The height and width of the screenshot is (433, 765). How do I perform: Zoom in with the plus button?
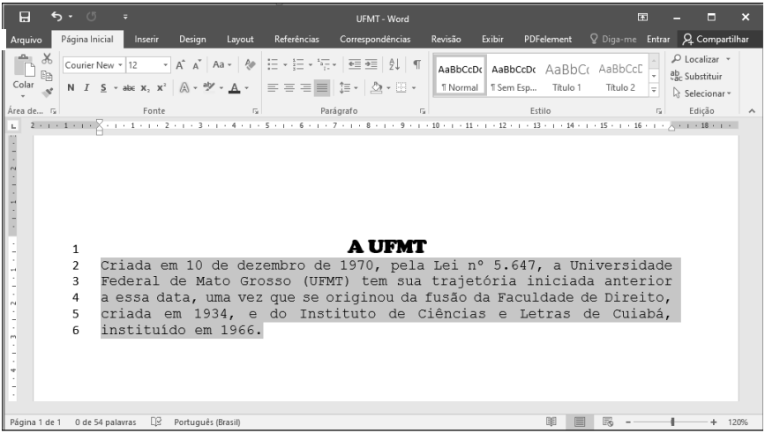pyautogui.click(x=713, y=422)
